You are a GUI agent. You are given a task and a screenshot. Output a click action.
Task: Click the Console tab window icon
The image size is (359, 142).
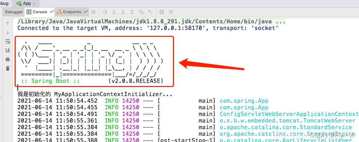(29, 12)
